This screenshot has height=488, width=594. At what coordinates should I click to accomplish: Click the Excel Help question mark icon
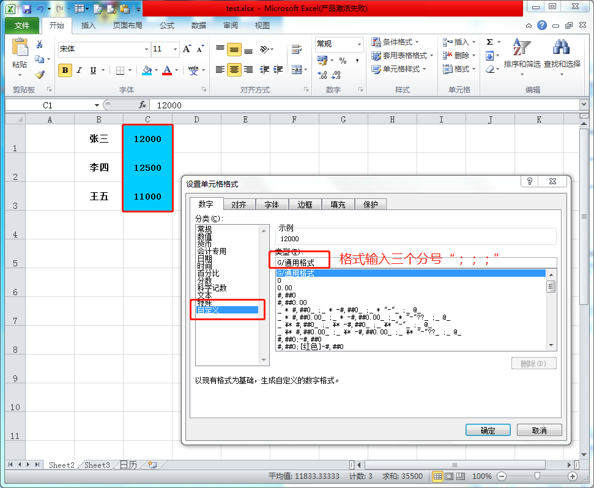pyautogui.click(x=542, y=25)
